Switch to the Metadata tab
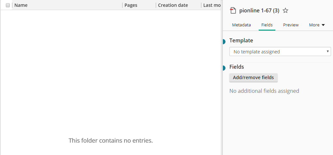Viewport: 333px width, 155px height. coord(241,25)
